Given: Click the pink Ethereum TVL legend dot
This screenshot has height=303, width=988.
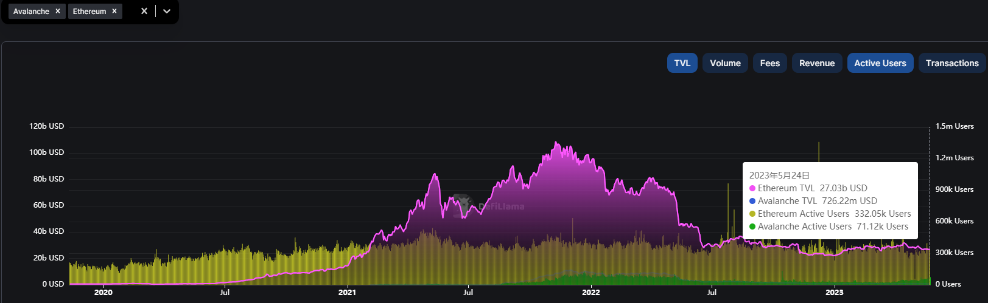Looking at the screenshot, I should pyautogui.click(x=752, y=189).
